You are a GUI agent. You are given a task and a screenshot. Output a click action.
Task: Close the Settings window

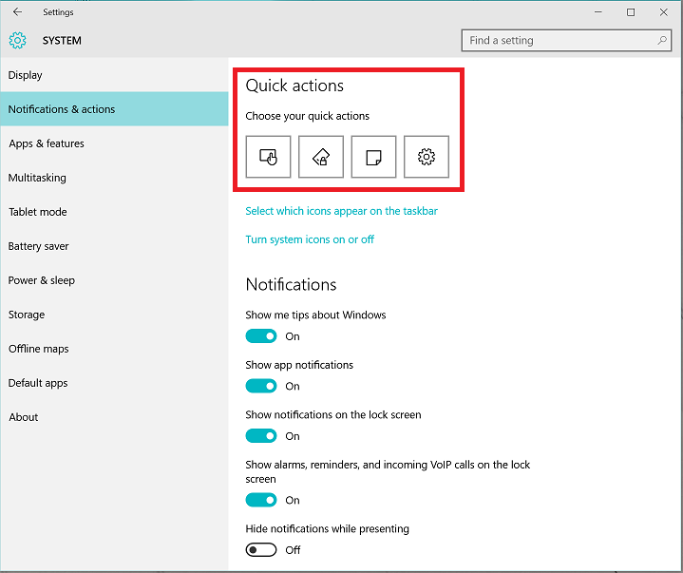[x=663, y=12]
